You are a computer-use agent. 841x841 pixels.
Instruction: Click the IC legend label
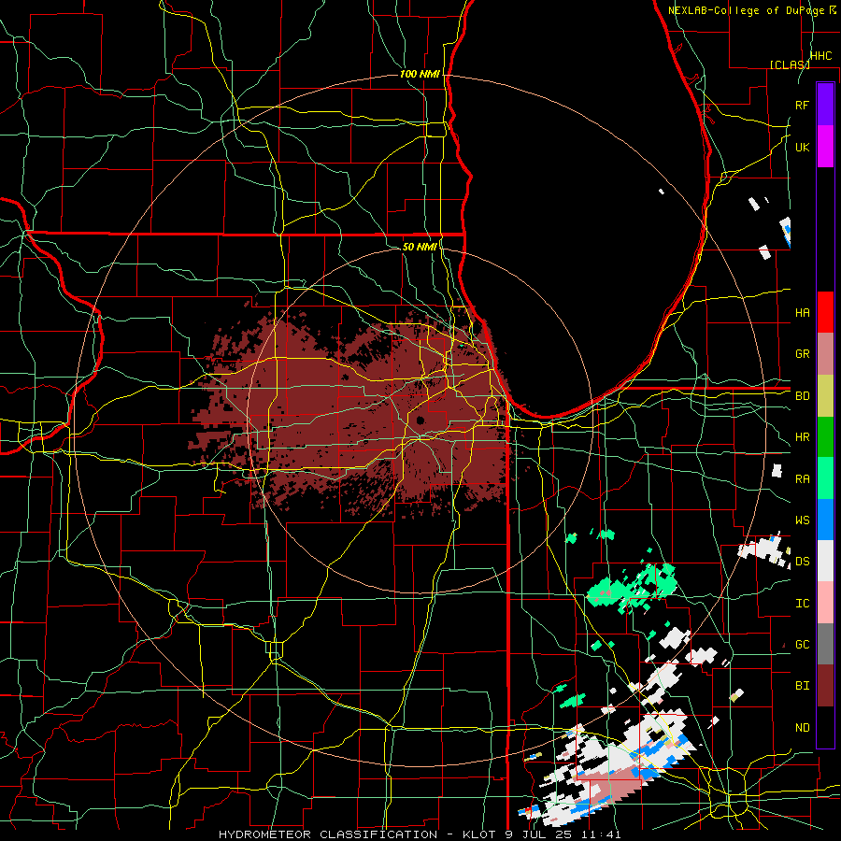[802, 604]
